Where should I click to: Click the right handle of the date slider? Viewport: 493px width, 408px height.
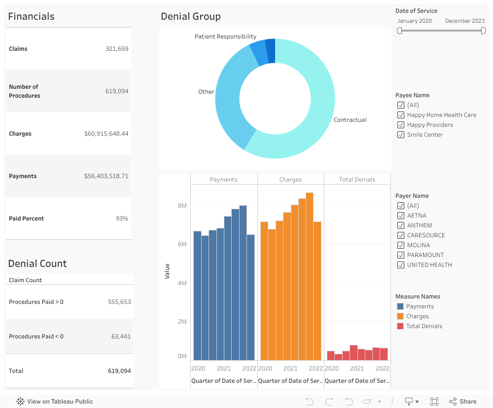(484, 31)
